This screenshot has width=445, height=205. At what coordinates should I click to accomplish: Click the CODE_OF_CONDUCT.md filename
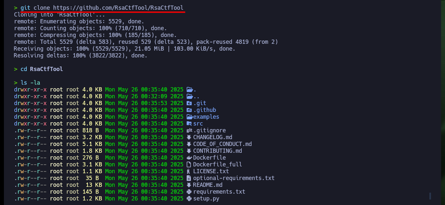tap(223, 144)
